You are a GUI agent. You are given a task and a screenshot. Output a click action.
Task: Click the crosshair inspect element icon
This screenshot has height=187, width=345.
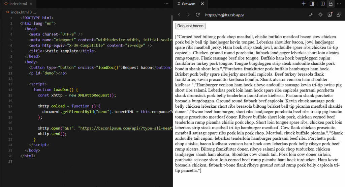[320, 15]
